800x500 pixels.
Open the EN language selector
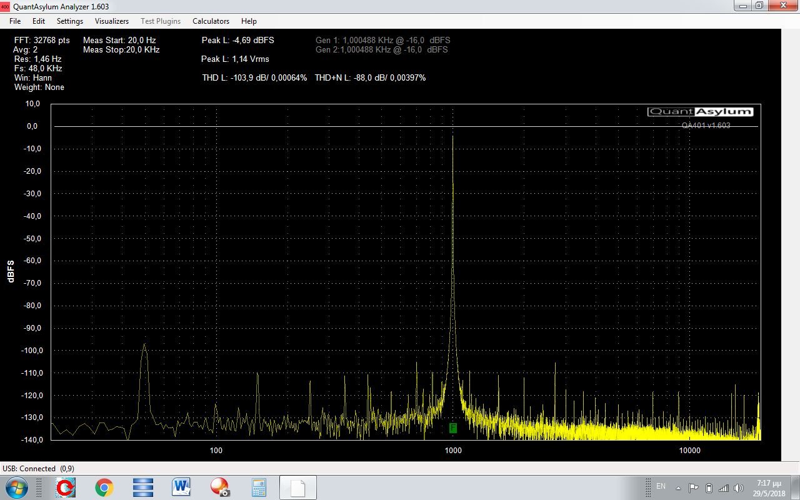(661, 487)
